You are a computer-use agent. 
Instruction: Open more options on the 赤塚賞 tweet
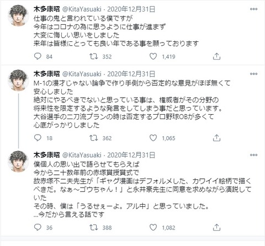coord(253,155)
